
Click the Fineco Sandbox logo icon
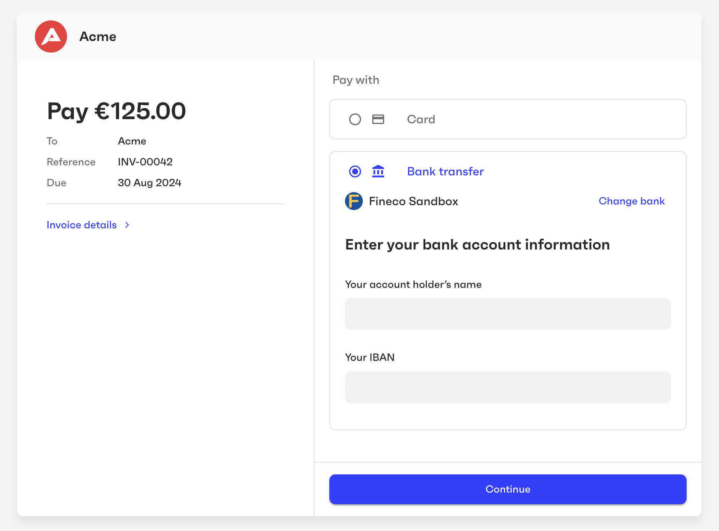point(354,201)
